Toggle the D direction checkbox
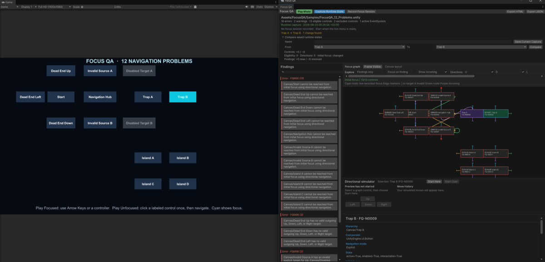This screenshot has height=262, width=545. pos(523,72)
